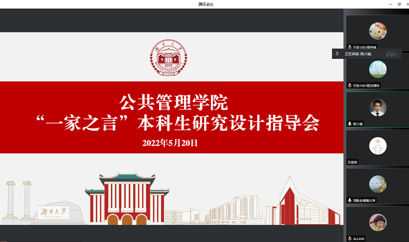409x242 pixels.
Task: Click mic icon in the speaking indicator bar
Action: [337, 54]
